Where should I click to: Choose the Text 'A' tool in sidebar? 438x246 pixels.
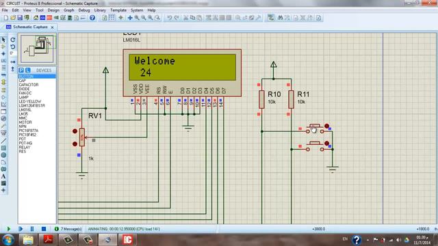pos(3,176)
